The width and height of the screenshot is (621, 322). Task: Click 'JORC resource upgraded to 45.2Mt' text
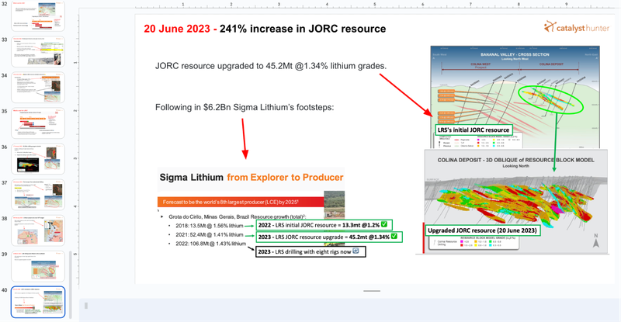271,66
